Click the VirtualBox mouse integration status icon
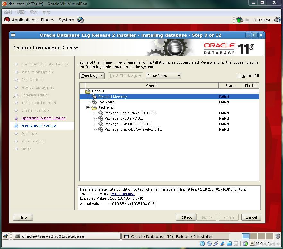Screen dimensions: 283x249 pyautogui.click(x=245, y=244)
